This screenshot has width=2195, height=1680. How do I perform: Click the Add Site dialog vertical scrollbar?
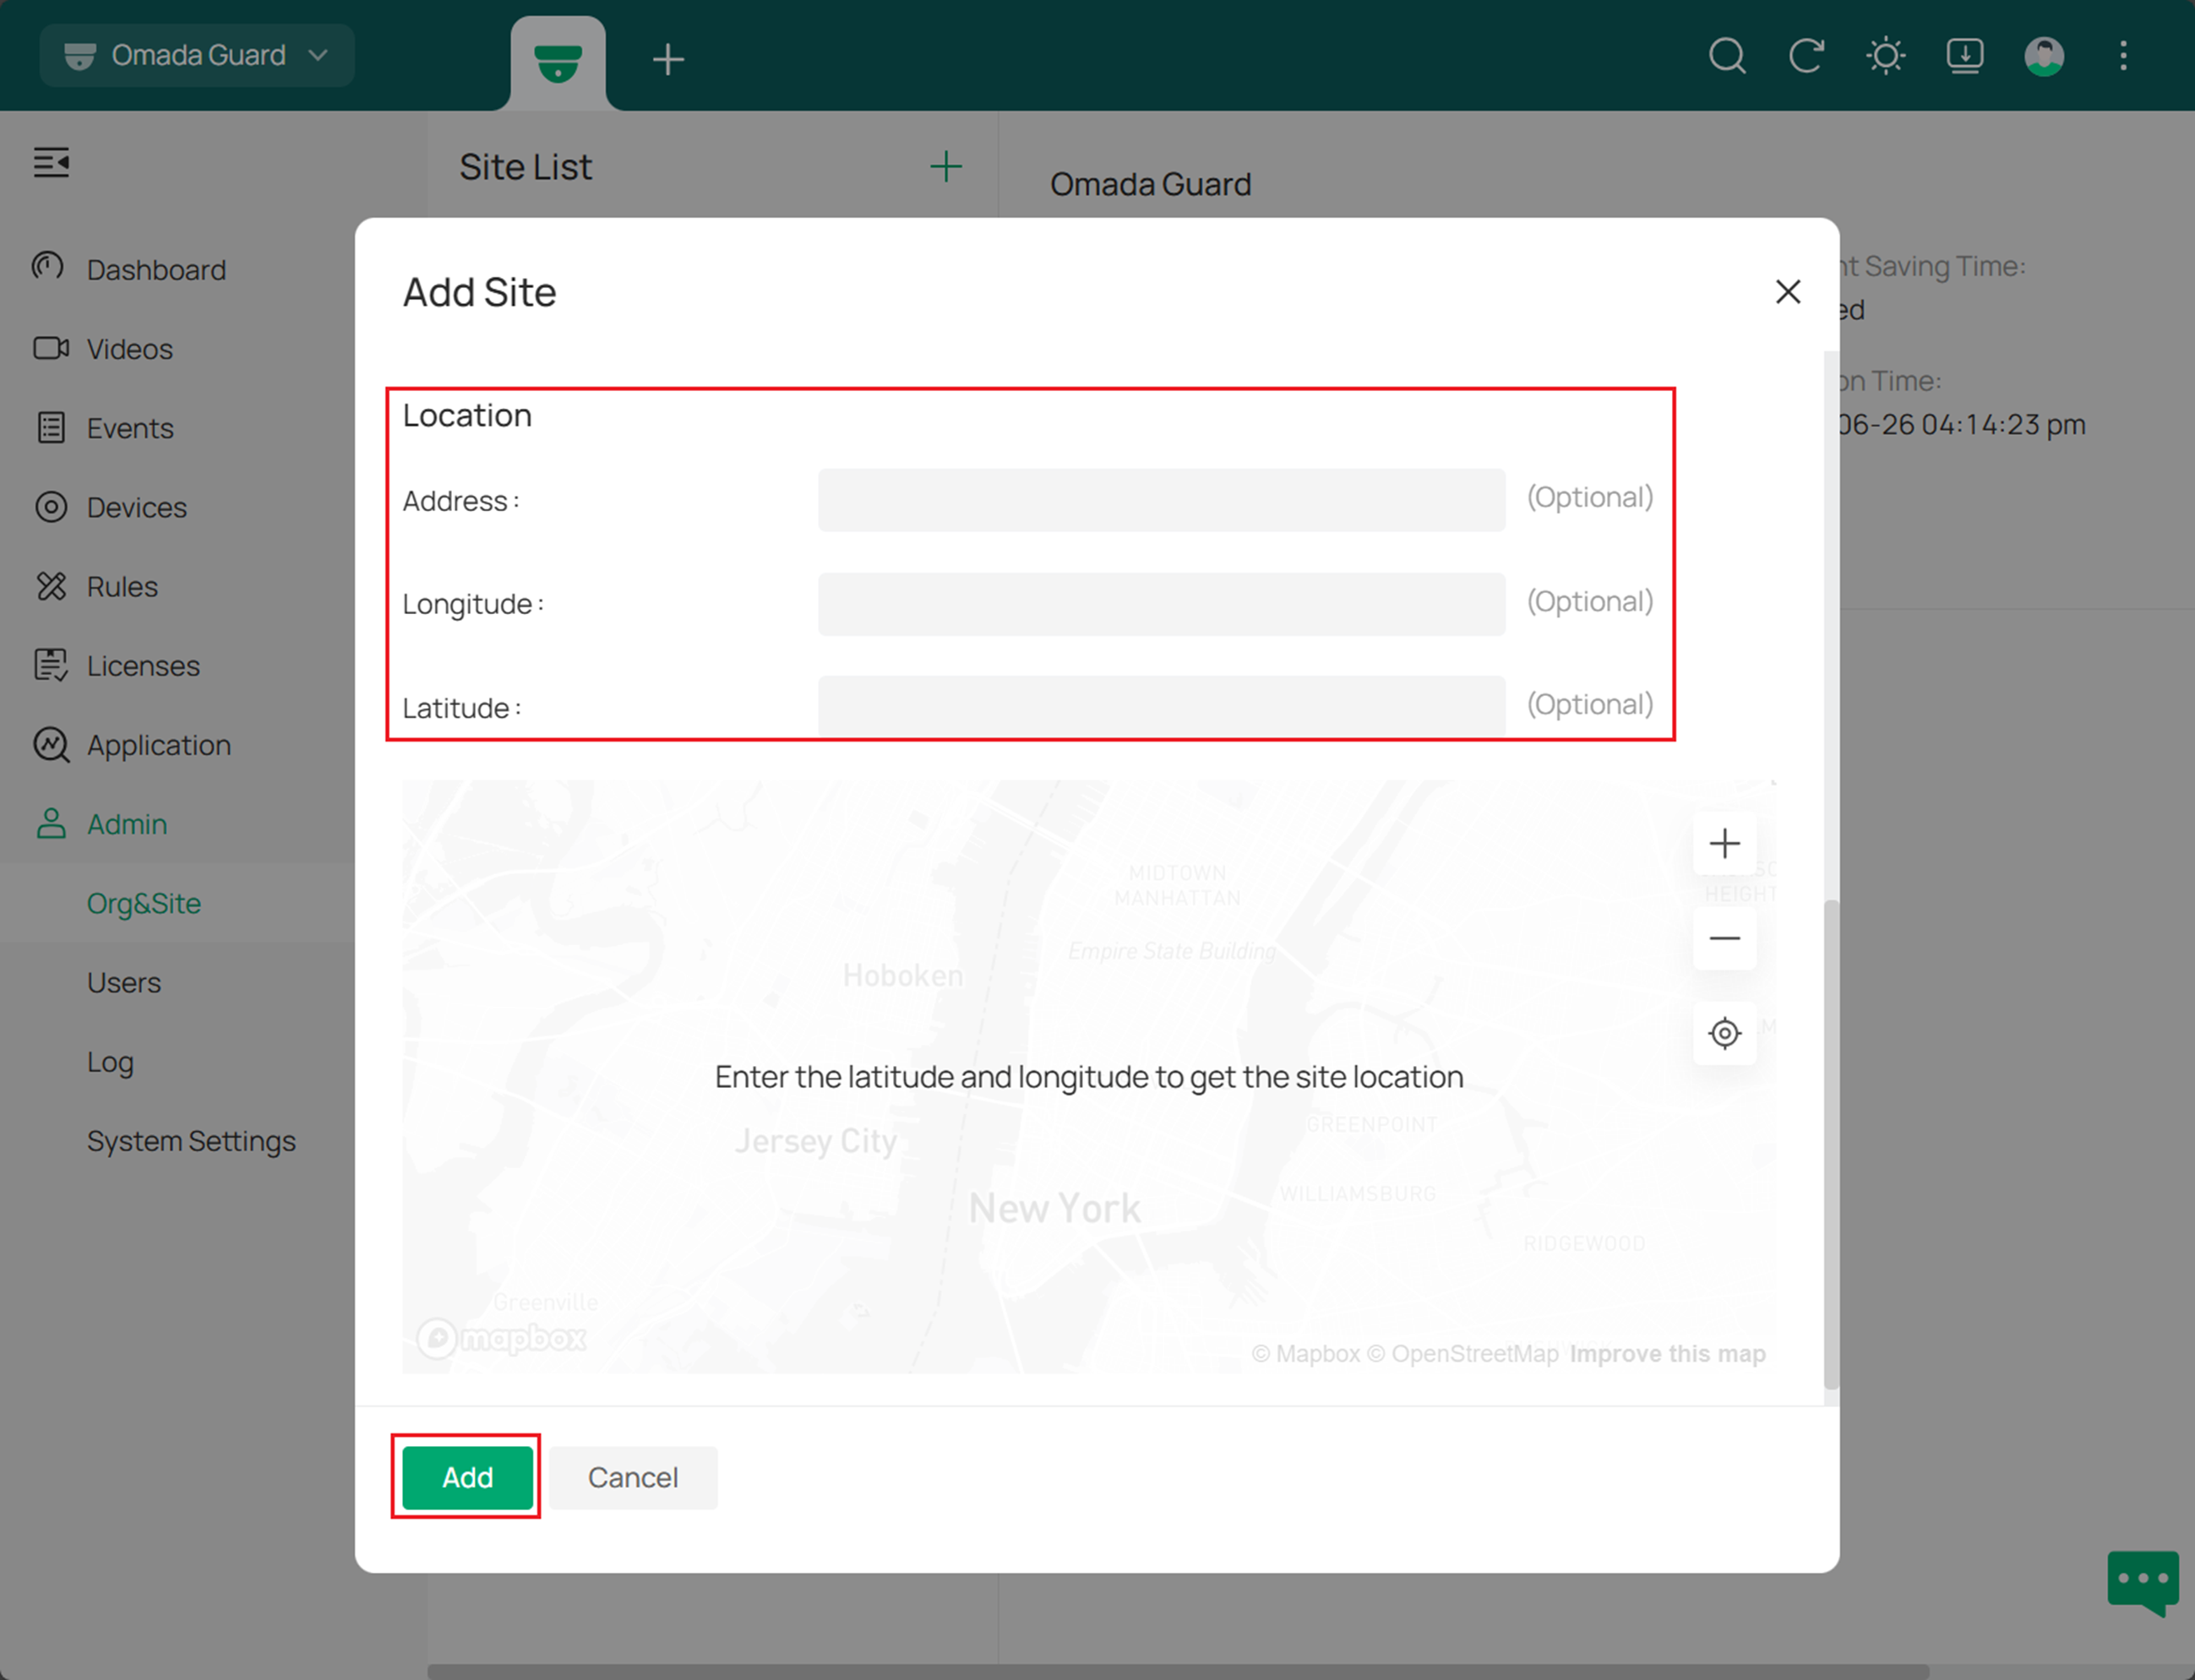click(1831, 1144)
